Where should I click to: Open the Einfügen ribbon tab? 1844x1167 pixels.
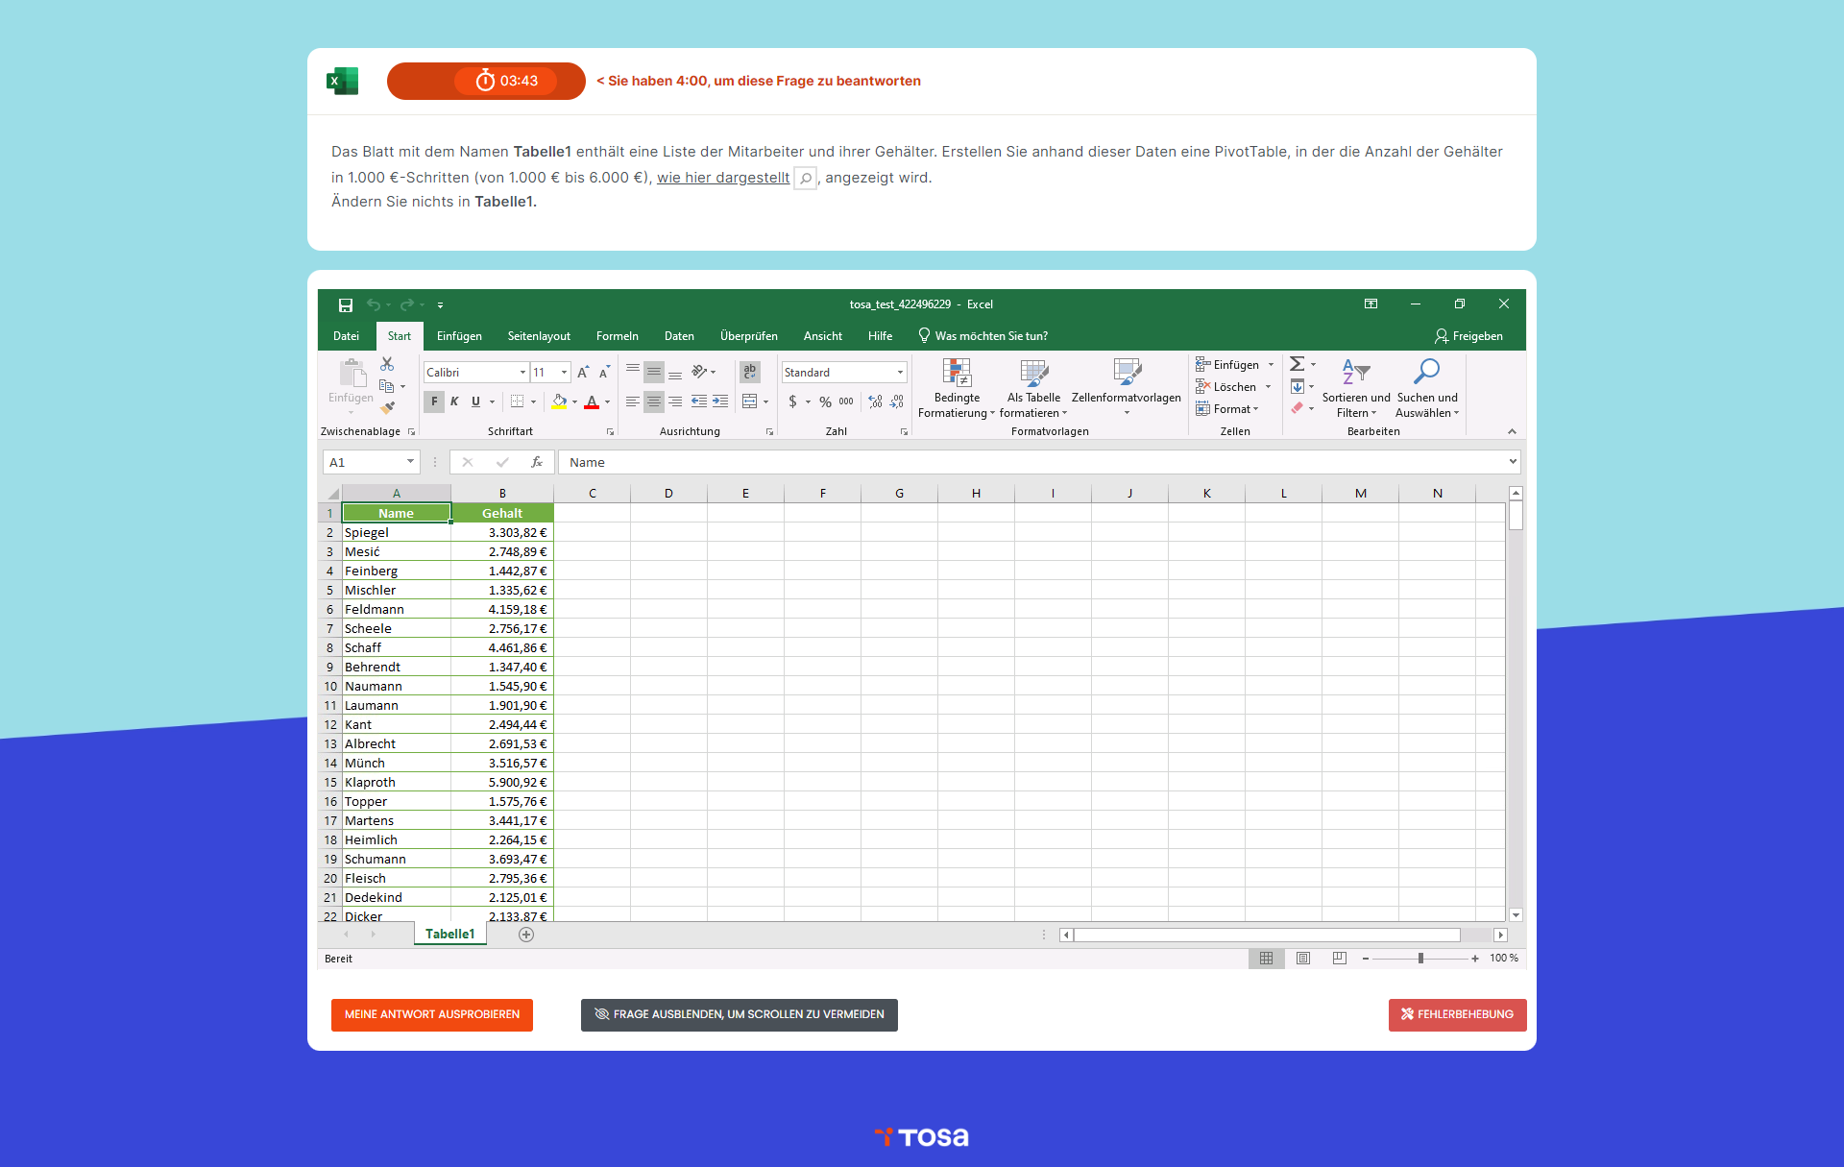point(459,336)
